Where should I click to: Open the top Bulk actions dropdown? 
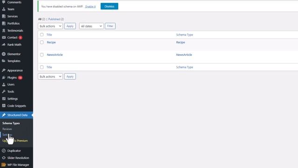pos(50,26)
